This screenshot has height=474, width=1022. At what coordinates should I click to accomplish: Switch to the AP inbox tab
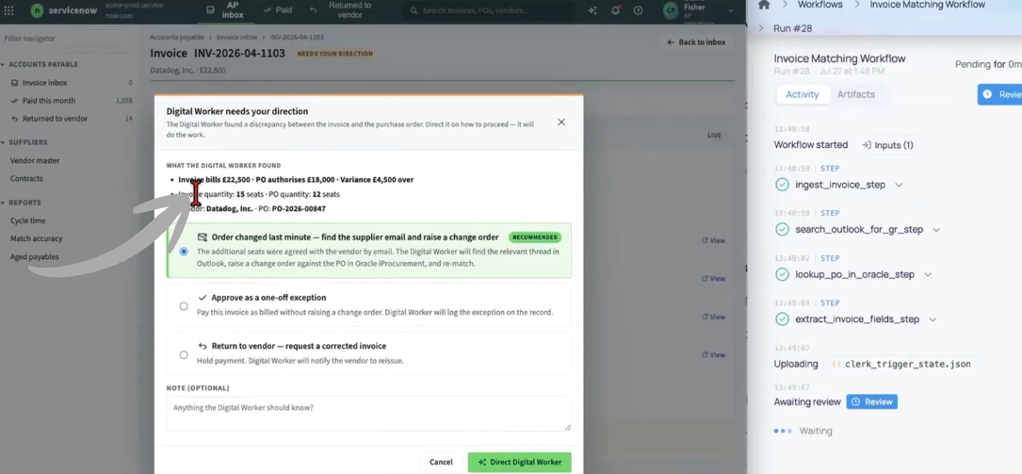[225, 9]
